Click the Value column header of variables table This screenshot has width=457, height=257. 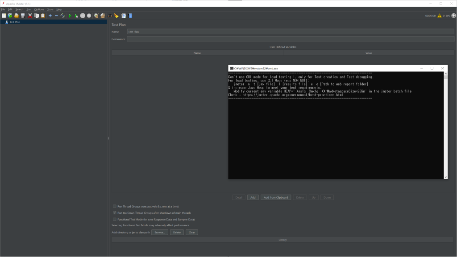369,53
